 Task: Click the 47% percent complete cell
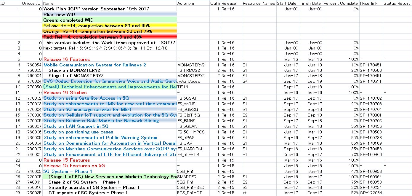(341, 171)
